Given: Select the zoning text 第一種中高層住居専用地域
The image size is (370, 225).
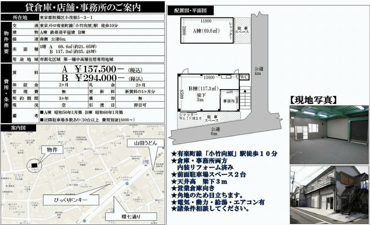Looking at the screenshot, I should tap(89, 59).
